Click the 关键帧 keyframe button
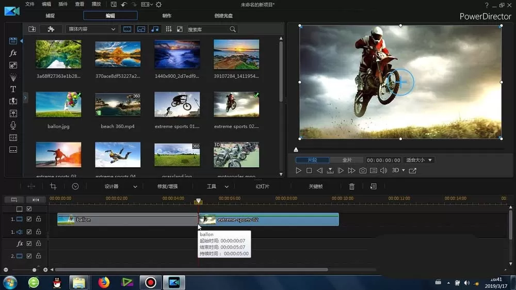The image size is (516, 290). pos(316,187)
